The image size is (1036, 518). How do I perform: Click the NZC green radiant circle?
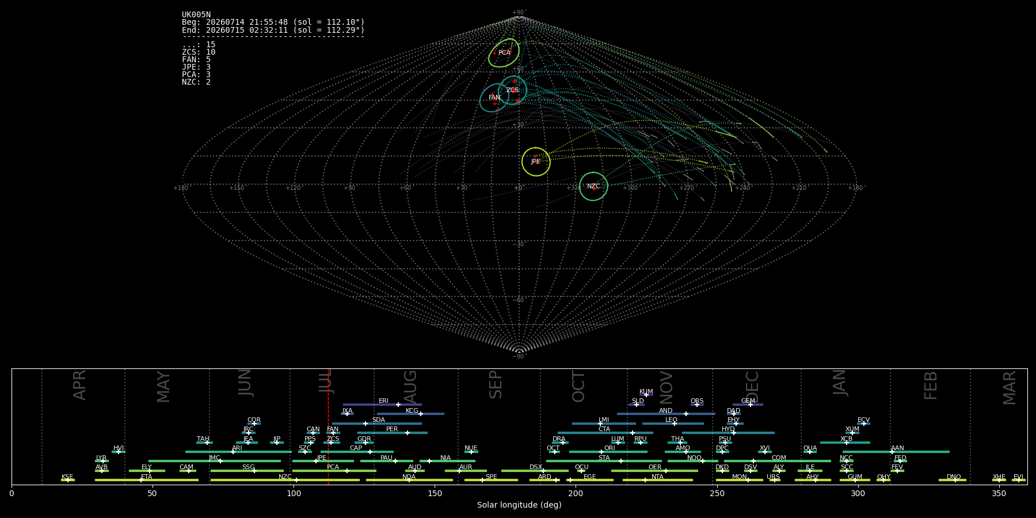pos(593,186)
